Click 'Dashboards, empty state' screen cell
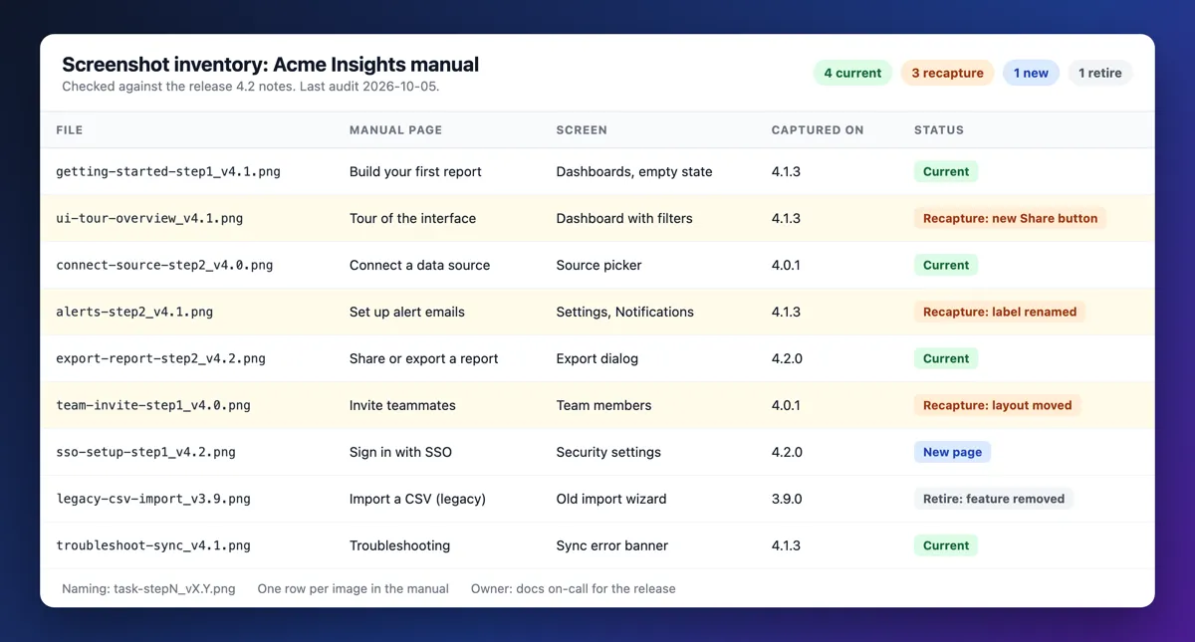 [x=634, y=171]
